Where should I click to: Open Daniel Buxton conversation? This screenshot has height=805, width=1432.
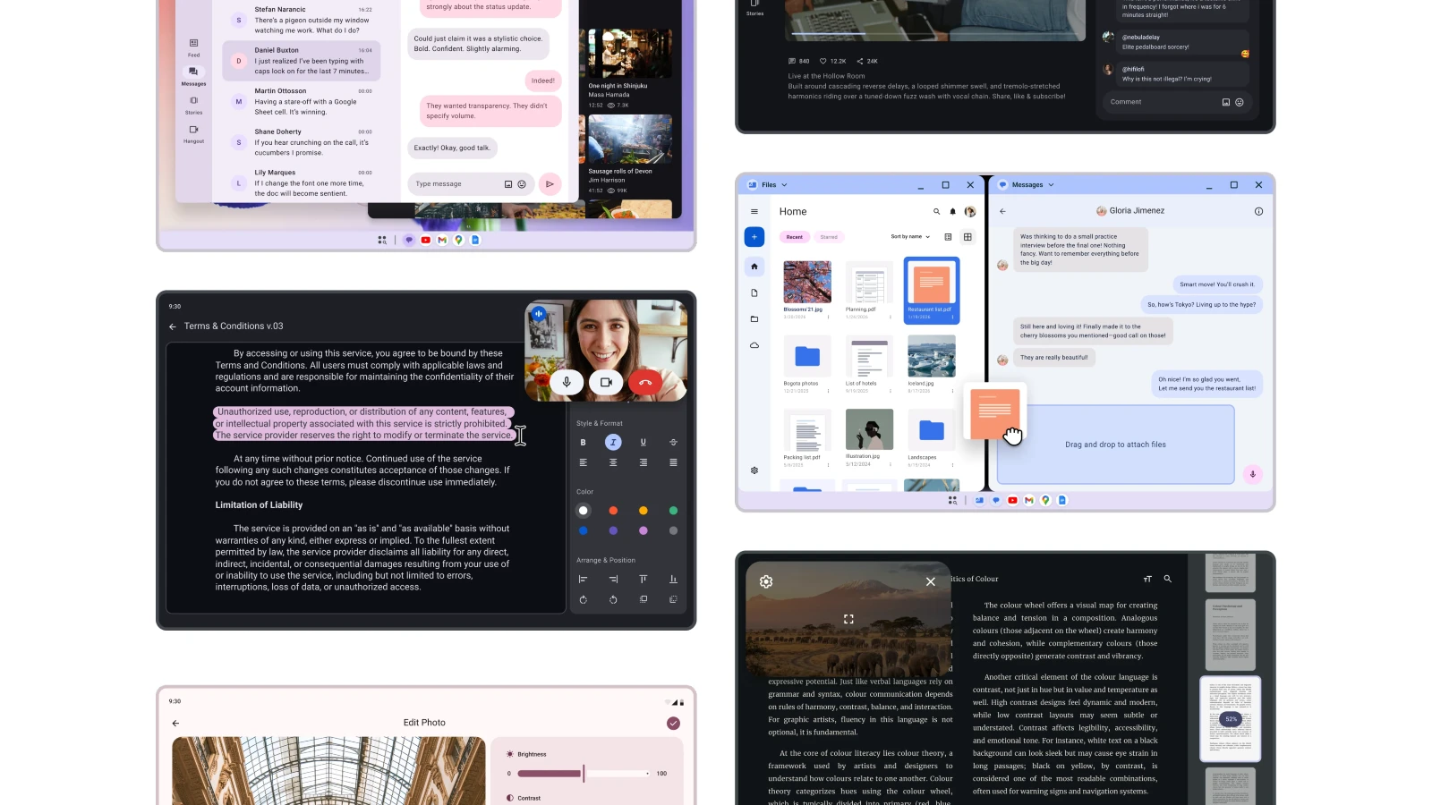click(x=301, y=61)
